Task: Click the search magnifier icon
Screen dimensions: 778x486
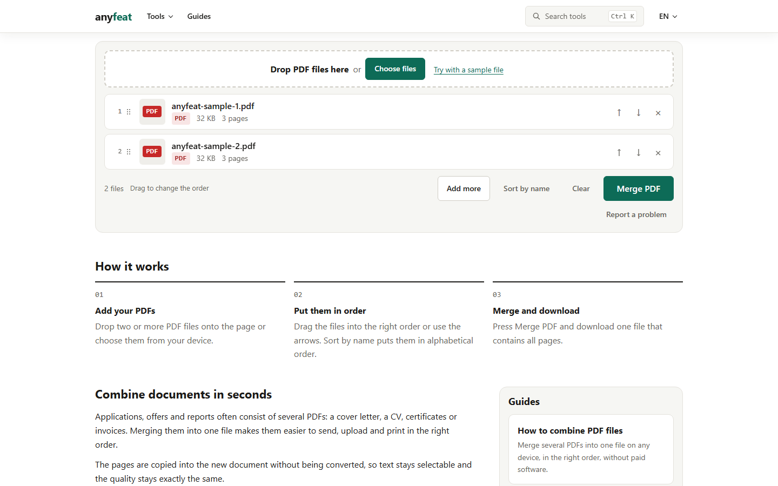Action: (x=536, y=16)
